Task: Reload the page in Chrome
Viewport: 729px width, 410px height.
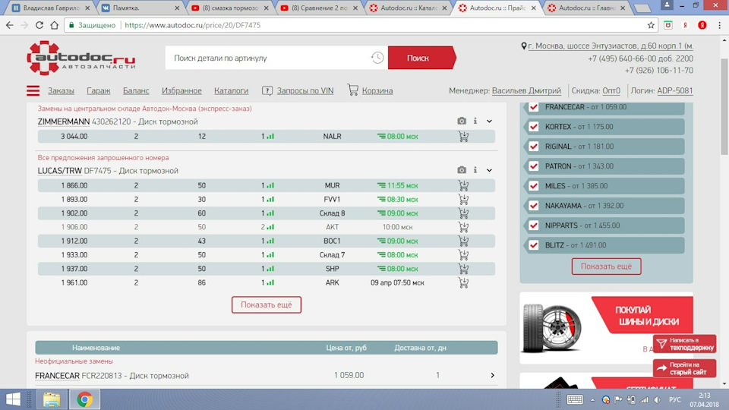Action: click(x=39, y=25)
